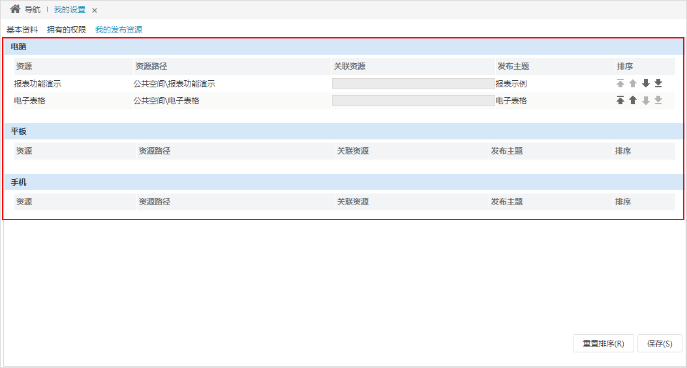Click the 重置排序(R) button
The image size is (687, 368).
[603, 343]
